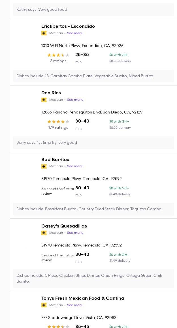The width and height of the screenshot is (177, 328).
Task: Open the Erickbertos - Escondido restaurant title
Action: coord(68,26)
